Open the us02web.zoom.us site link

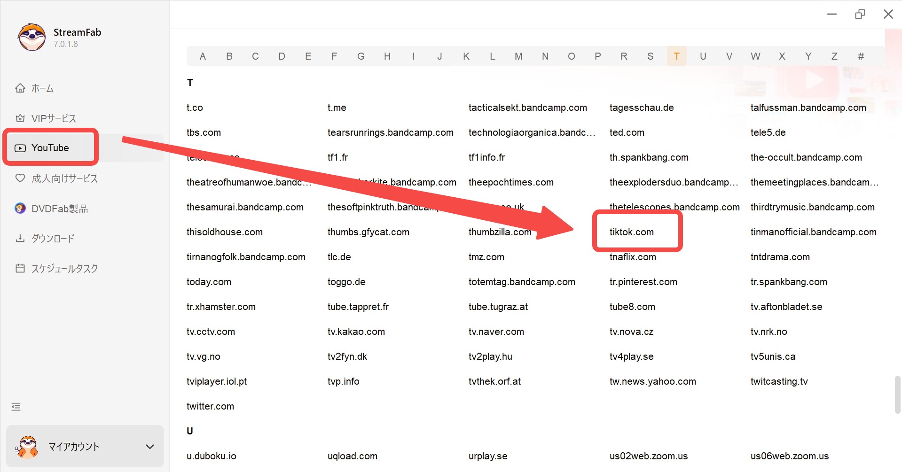(x=648, y=456)
